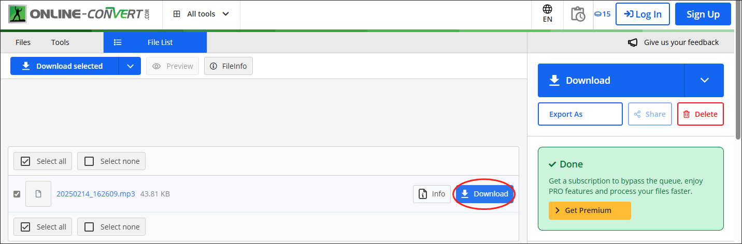This screenshot has width=742, height=244.
Task: Click the Get Premium button
Action: point(590,210)
